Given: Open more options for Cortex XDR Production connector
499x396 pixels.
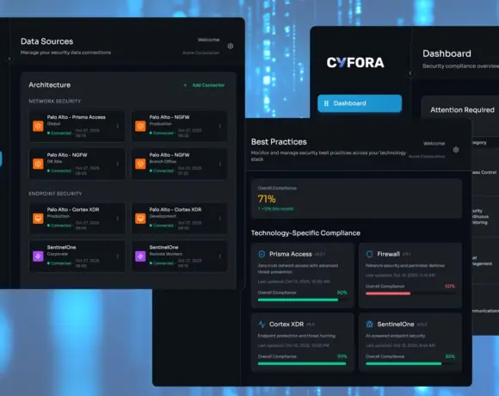Looking at the screenshot, I should 118,219.
